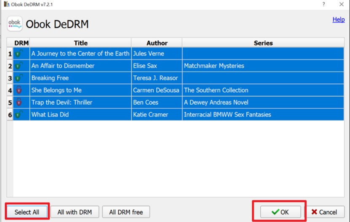Click series cell 'Interracial BMWW Sex Fantasies'

263,115
